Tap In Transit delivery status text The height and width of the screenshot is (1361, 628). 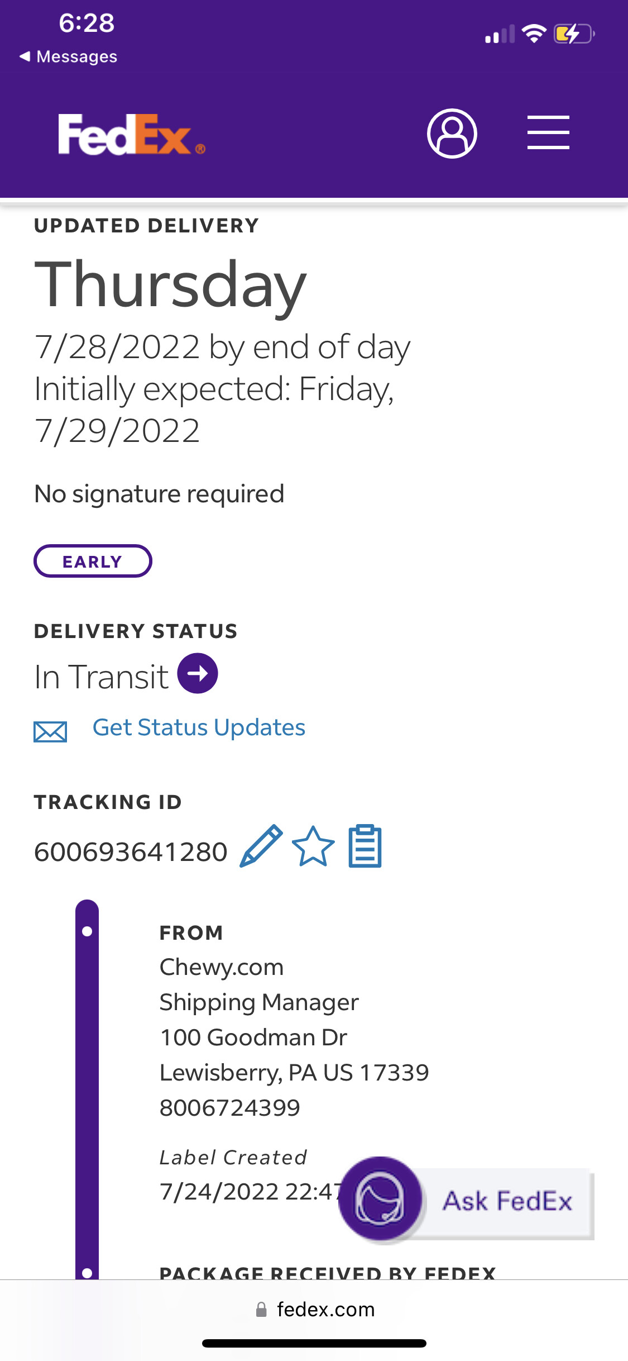click(x=101, y=677)
